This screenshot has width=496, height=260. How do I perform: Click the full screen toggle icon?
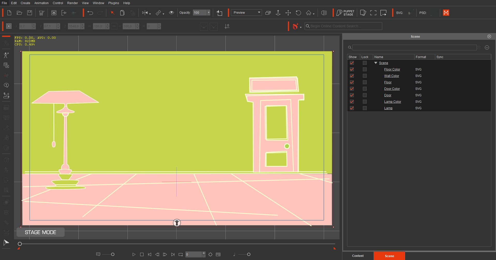373,13
